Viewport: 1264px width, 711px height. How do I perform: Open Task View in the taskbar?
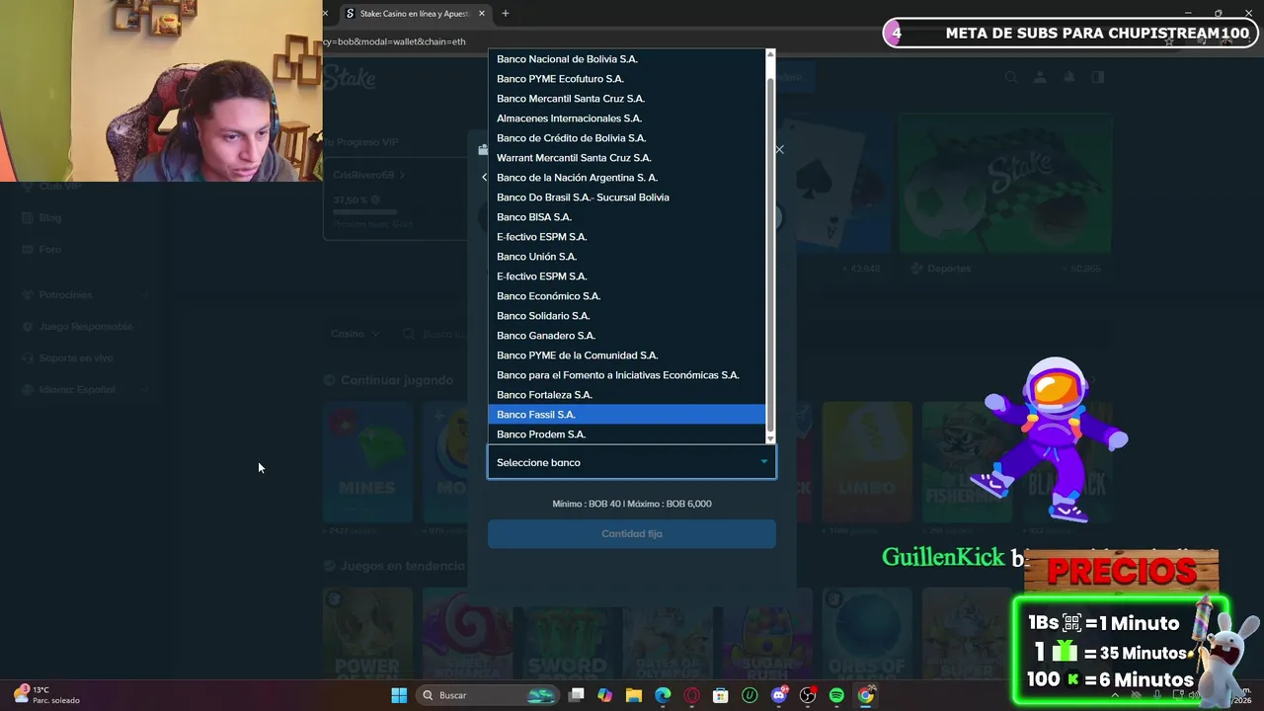point(577,695)
